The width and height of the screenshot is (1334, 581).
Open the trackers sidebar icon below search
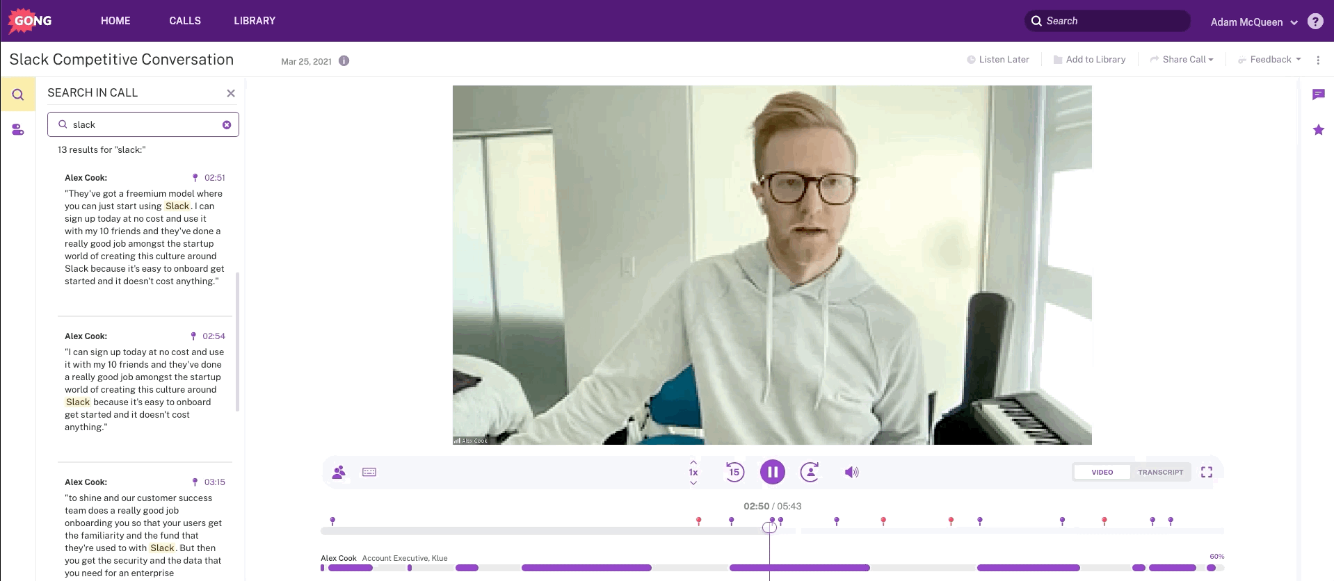[x=18, y=130]
